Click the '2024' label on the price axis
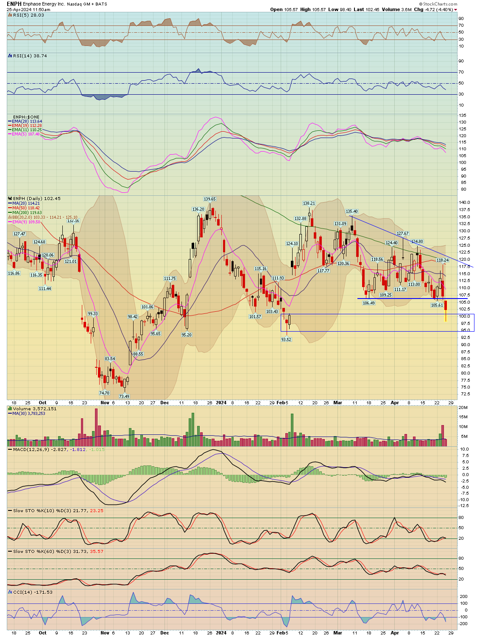Screen dimensions: 477x637 221,403
